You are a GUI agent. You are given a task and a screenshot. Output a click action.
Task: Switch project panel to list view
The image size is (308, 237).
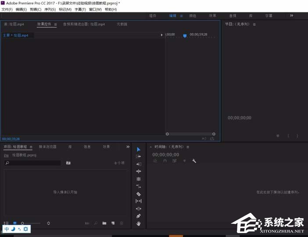click(x=6, y=223)
